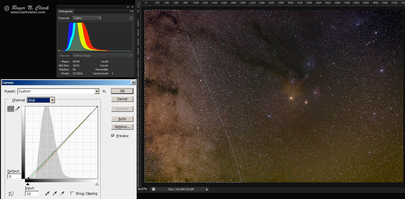
Task: Open the Histogram panel flyout menu
Action: click(132, 11)
